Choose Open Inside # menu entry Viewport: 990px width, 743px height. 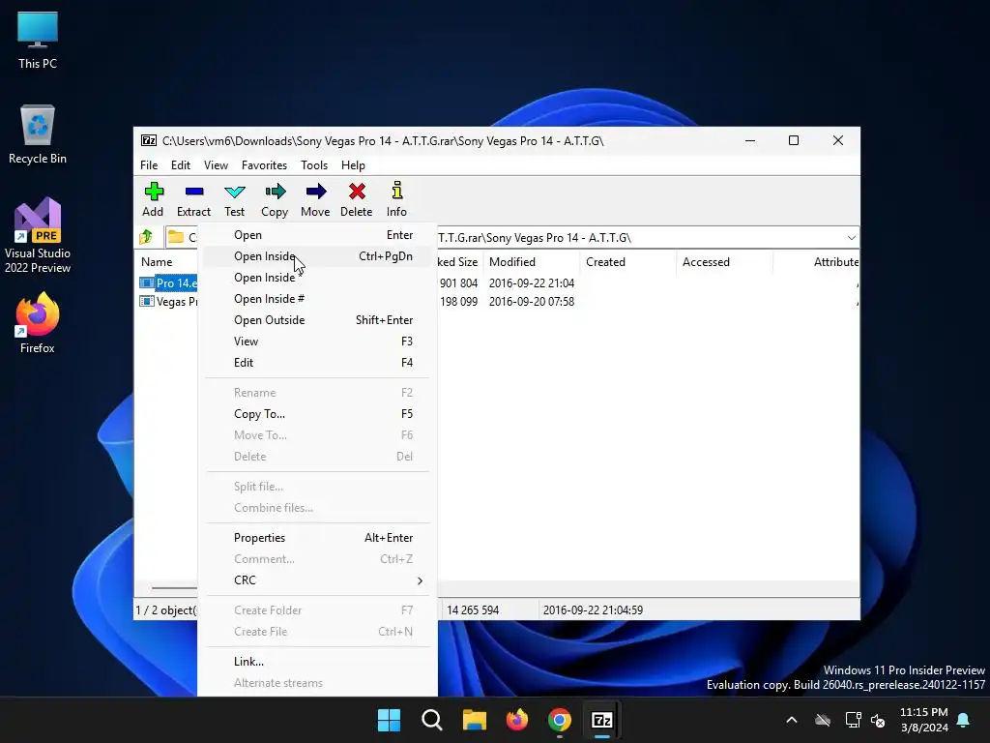pos(317,299)
